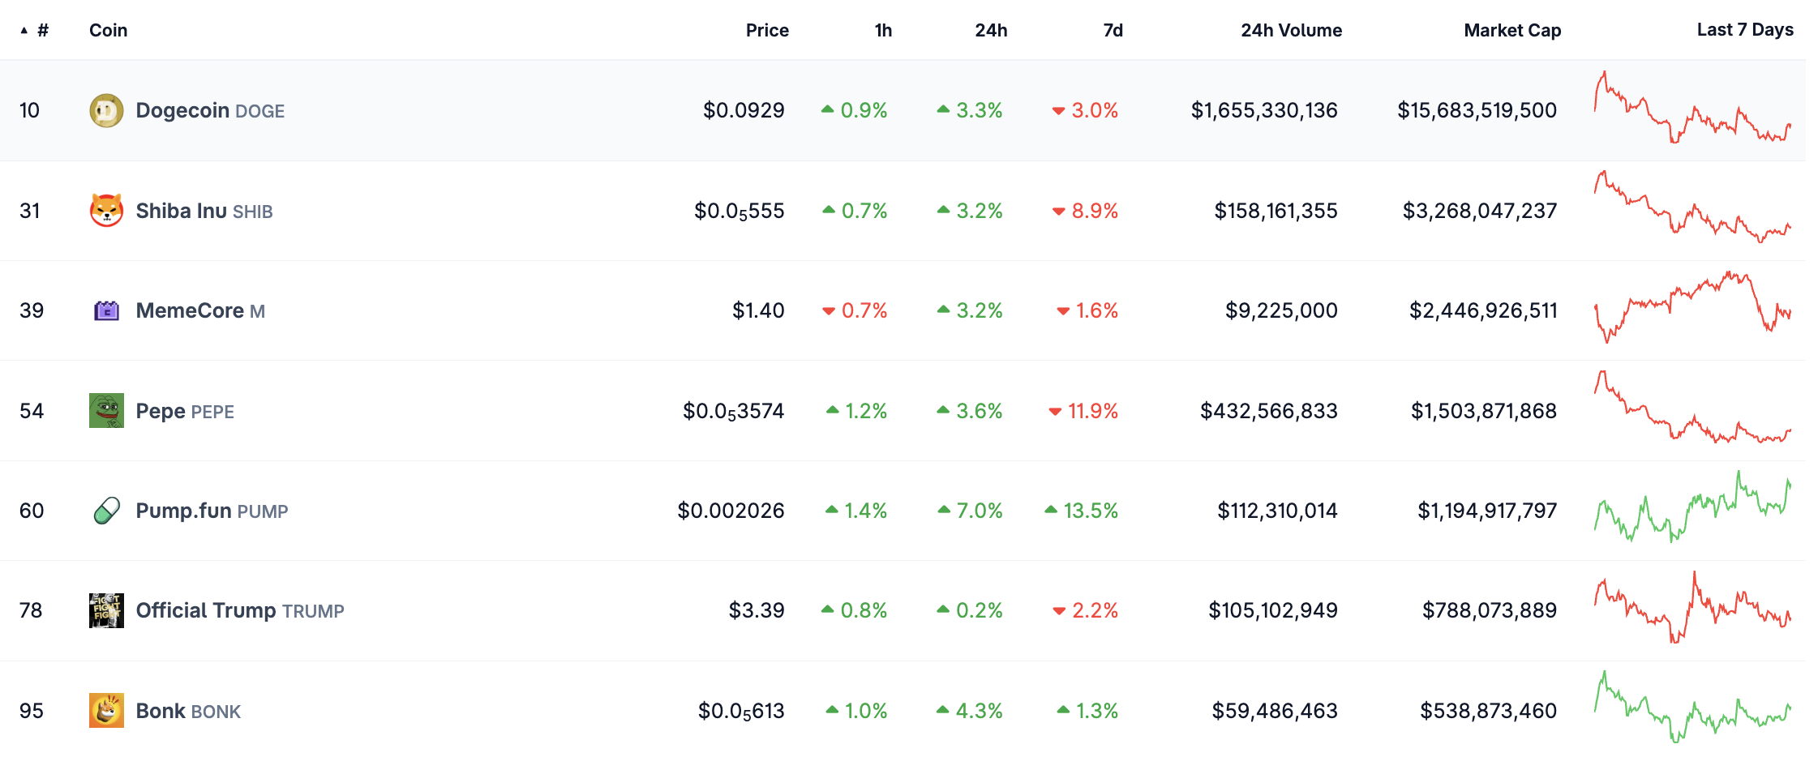Open the Dogecoin DOGE link

209,110
